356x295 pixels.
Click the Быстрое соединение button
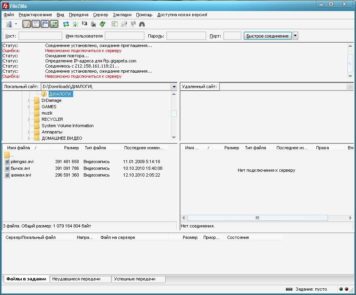pos(267,36)
